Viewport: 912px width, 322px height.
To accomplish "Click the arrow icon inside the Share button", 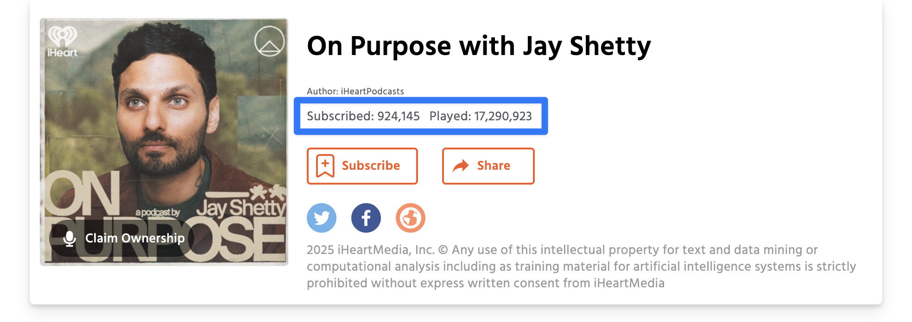I will pos(461,165).
